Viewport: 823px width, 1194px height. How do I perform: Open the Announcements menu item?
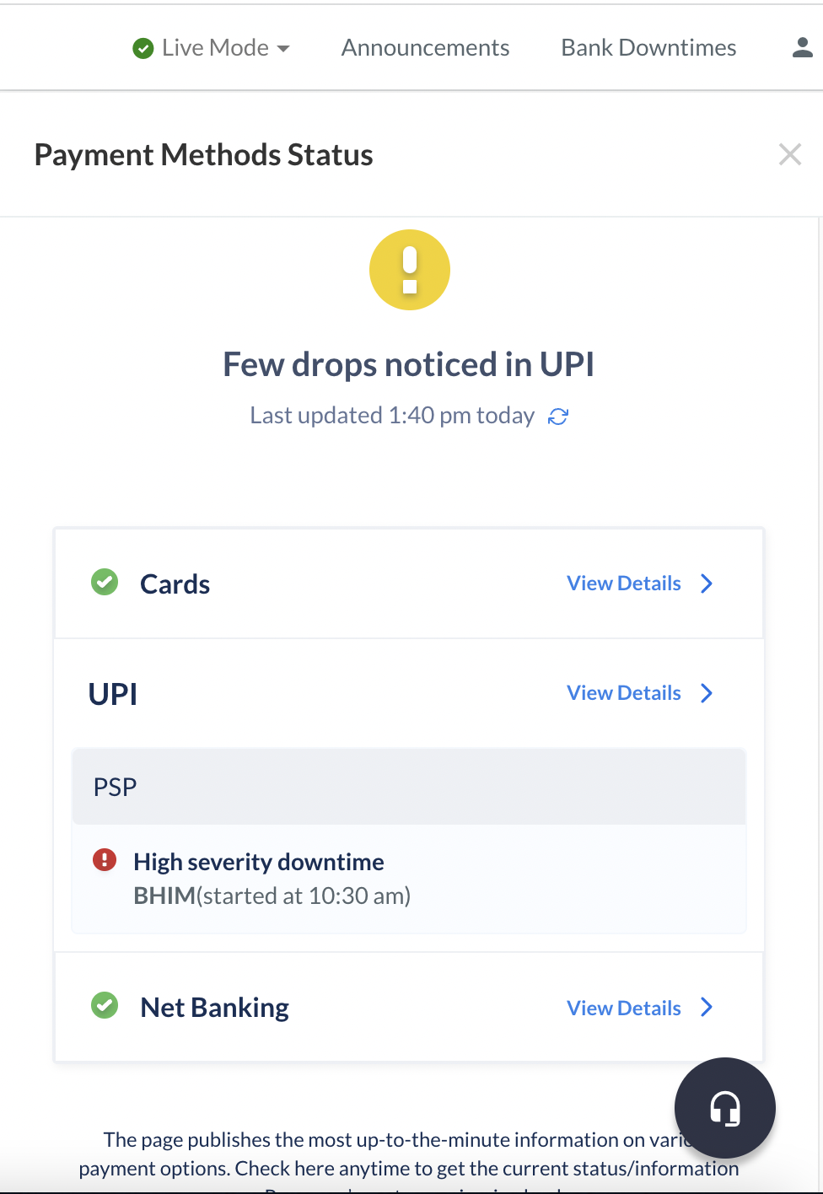coord(425,48)
